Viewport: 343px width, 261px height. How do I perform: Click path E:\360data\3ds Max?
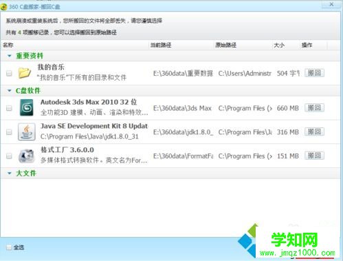pos(182,108)
